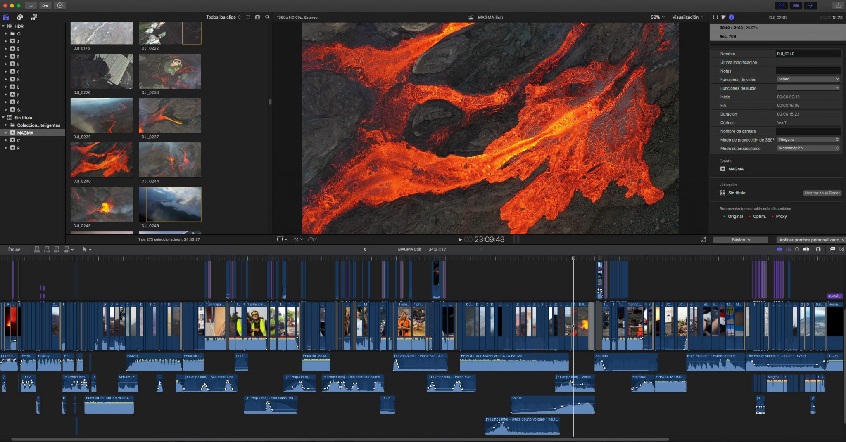Open the Info inspector with the blue i icon
The image size is (846, 442).
731,17
